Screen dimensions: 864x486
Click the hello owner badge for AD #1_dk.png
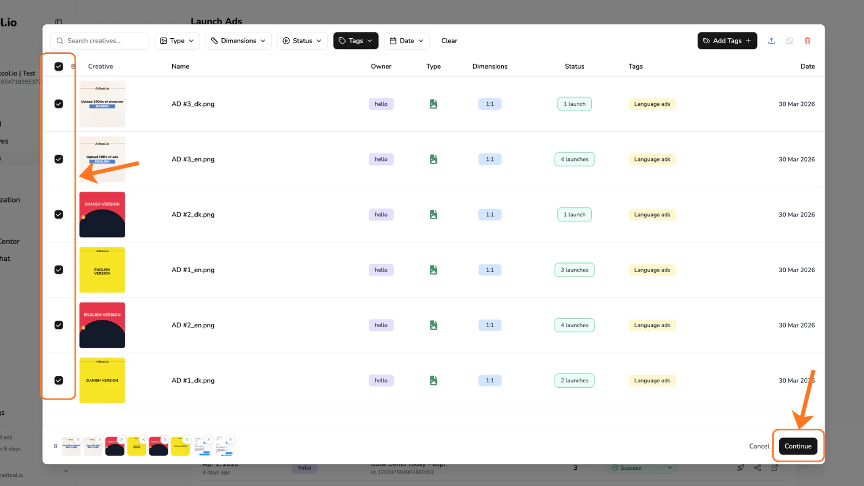click(x=381, y=381)
